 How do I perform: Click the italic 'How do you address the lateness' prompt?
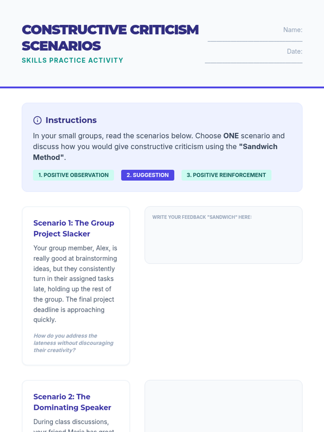coord(73,343)
